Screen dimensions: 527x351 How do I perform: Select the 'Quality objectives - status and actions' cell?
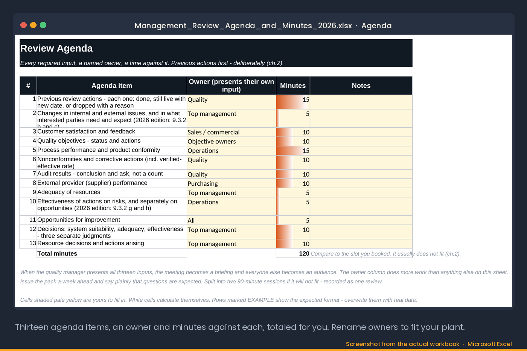(x=112, y=141)
